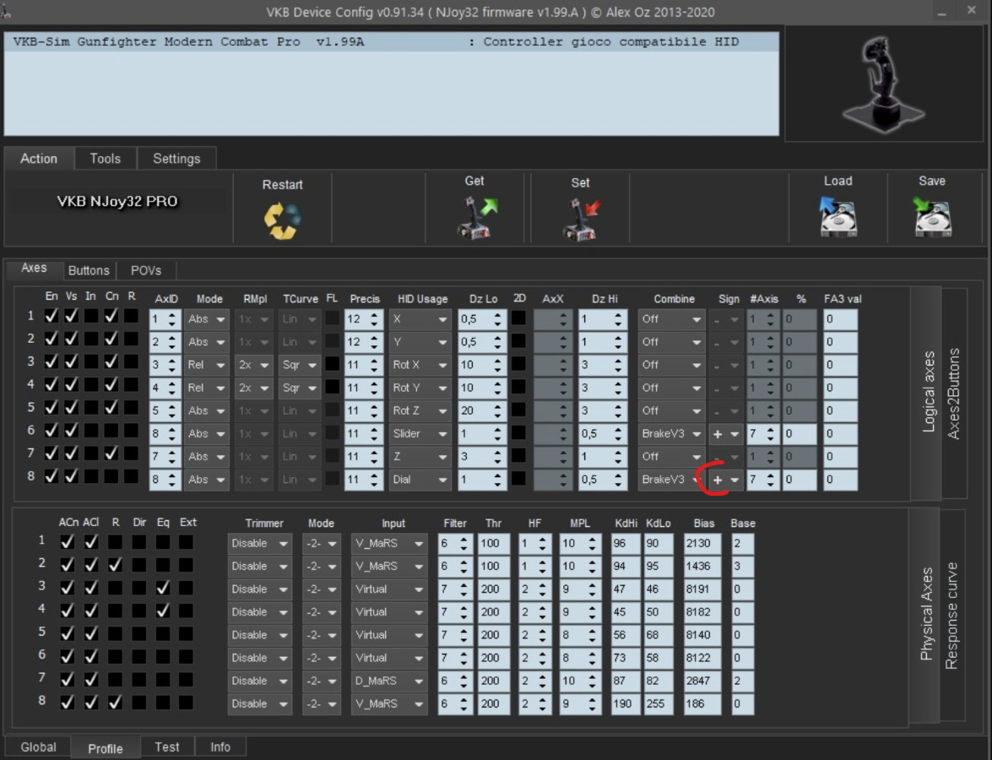
Task: Open the Settings tab
Action: (176, 159)
